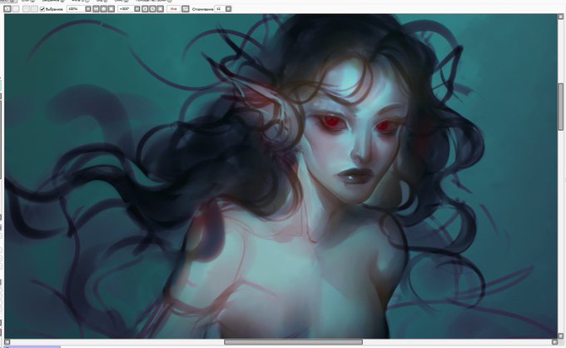Open the zoom percentage dropdown arrow
The width and height of the screenshot is (566, 348).
click(88, 9)
